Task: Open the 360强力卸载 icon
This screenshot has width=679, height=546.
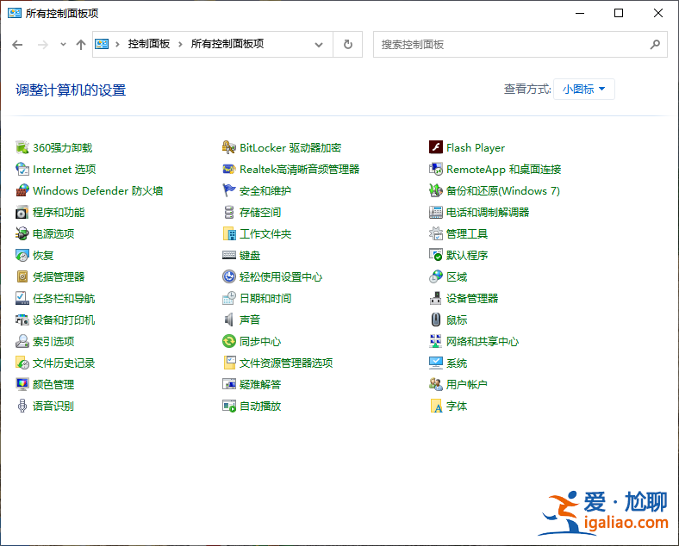Action: pyautogui.click(x=22, y=147)
